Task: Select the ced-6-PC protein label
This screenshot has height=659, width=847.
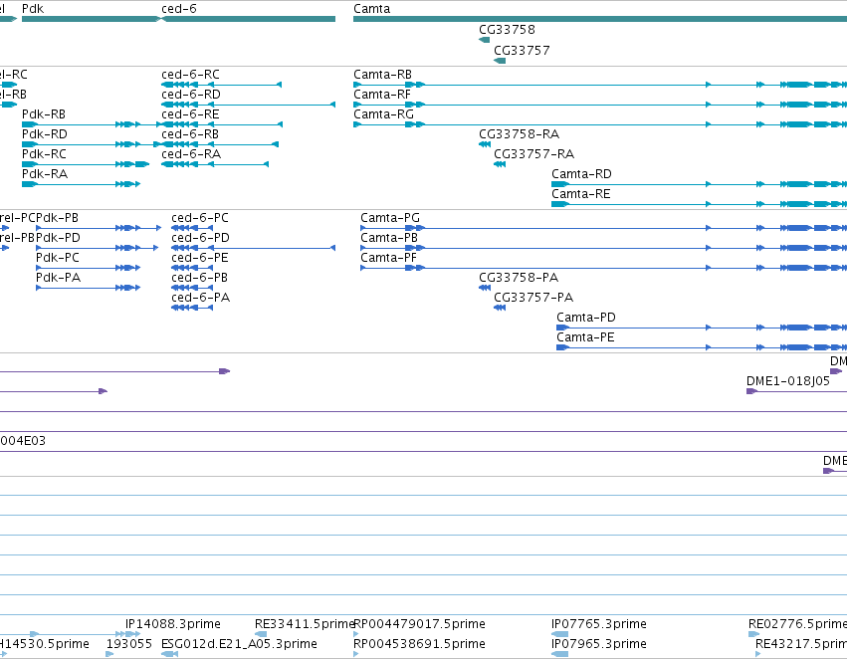Action: tap(200, 218)
